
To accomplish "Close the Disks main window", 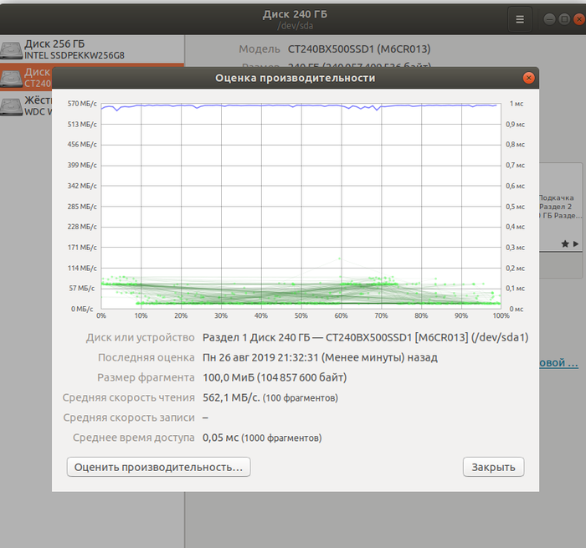I will (x=579, y=19).
